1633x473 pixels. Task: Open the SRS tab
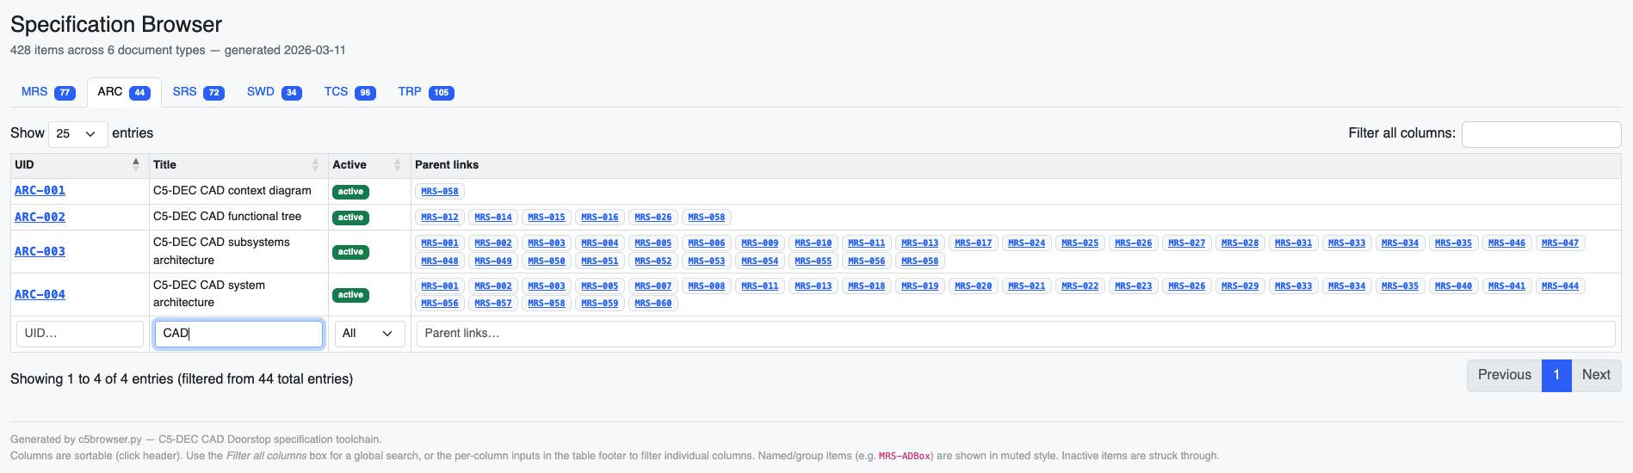click(198, 92)
